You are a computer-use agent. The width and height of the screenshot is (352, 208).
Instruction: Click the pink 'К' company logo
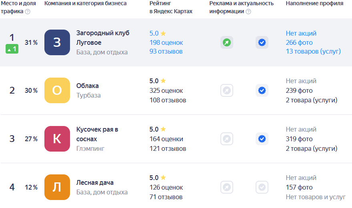coord(57,139)
